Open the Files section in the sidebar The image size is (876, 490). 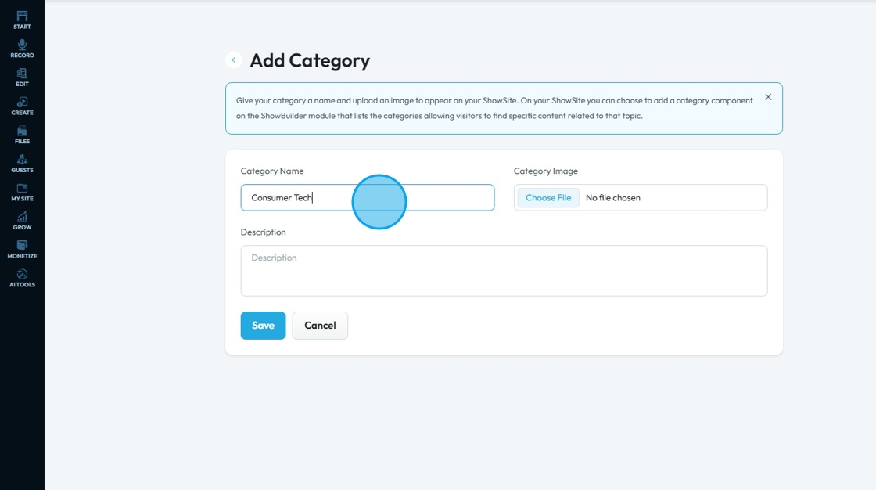click(x=22, y=135)
